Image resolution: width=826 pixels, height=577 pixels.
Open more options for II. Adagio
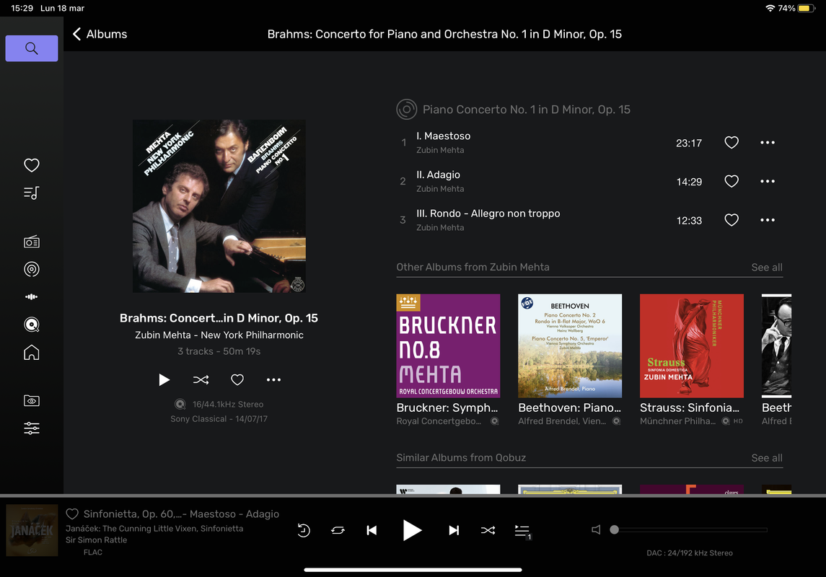click(768, 182)
